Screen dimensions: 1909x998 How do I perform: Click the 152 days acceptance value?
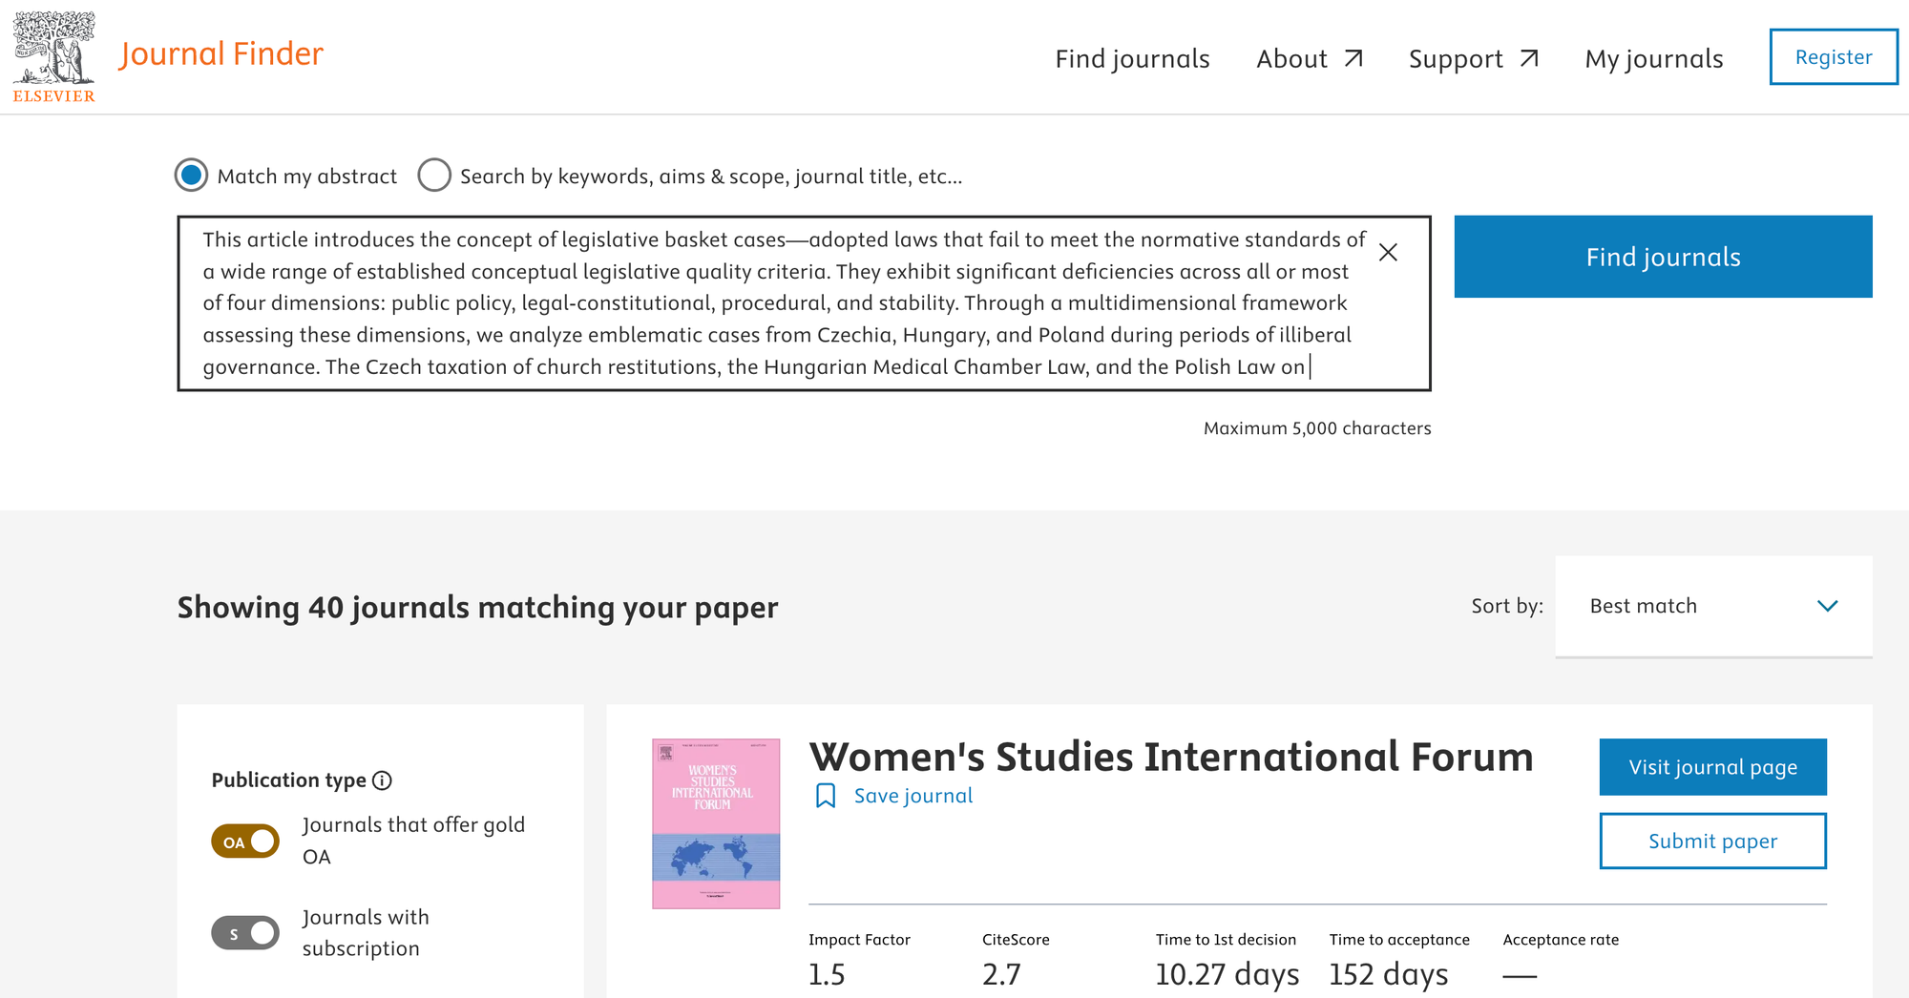[x=1389, y=974]
